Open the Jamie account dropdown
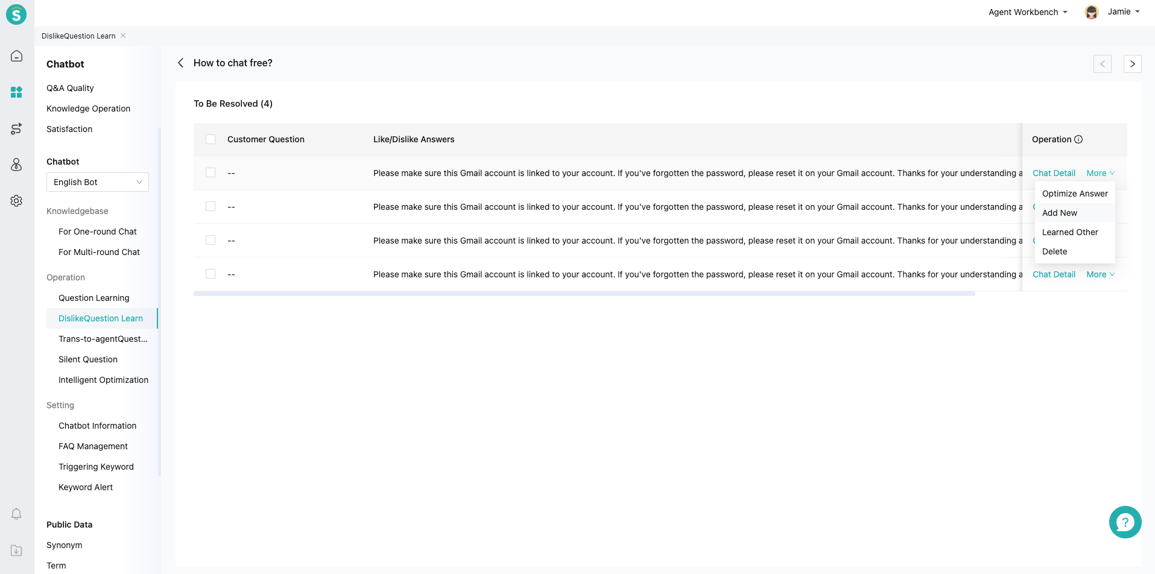The image size is (1155, 574). pos(1124,11)
